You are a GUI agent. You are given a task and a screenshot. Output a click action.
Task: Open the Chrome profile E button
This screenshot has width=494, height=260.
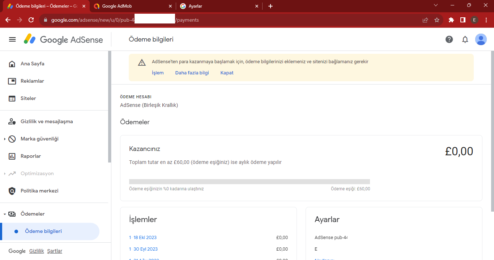pos(474,20)
